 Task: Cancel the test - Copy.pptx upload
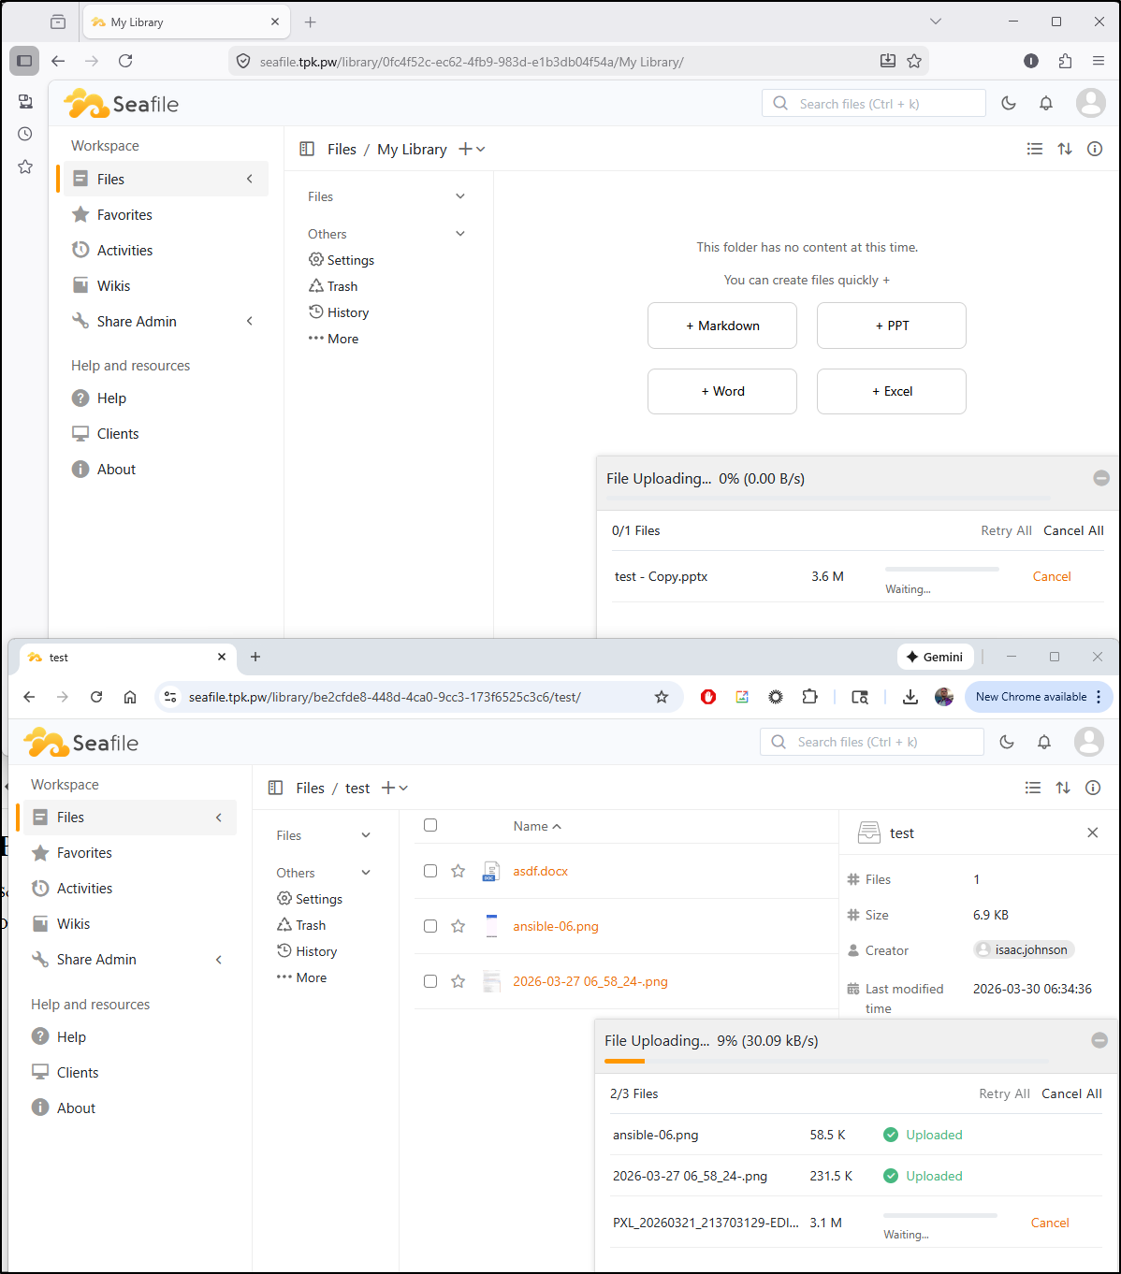coord(1051,576)
